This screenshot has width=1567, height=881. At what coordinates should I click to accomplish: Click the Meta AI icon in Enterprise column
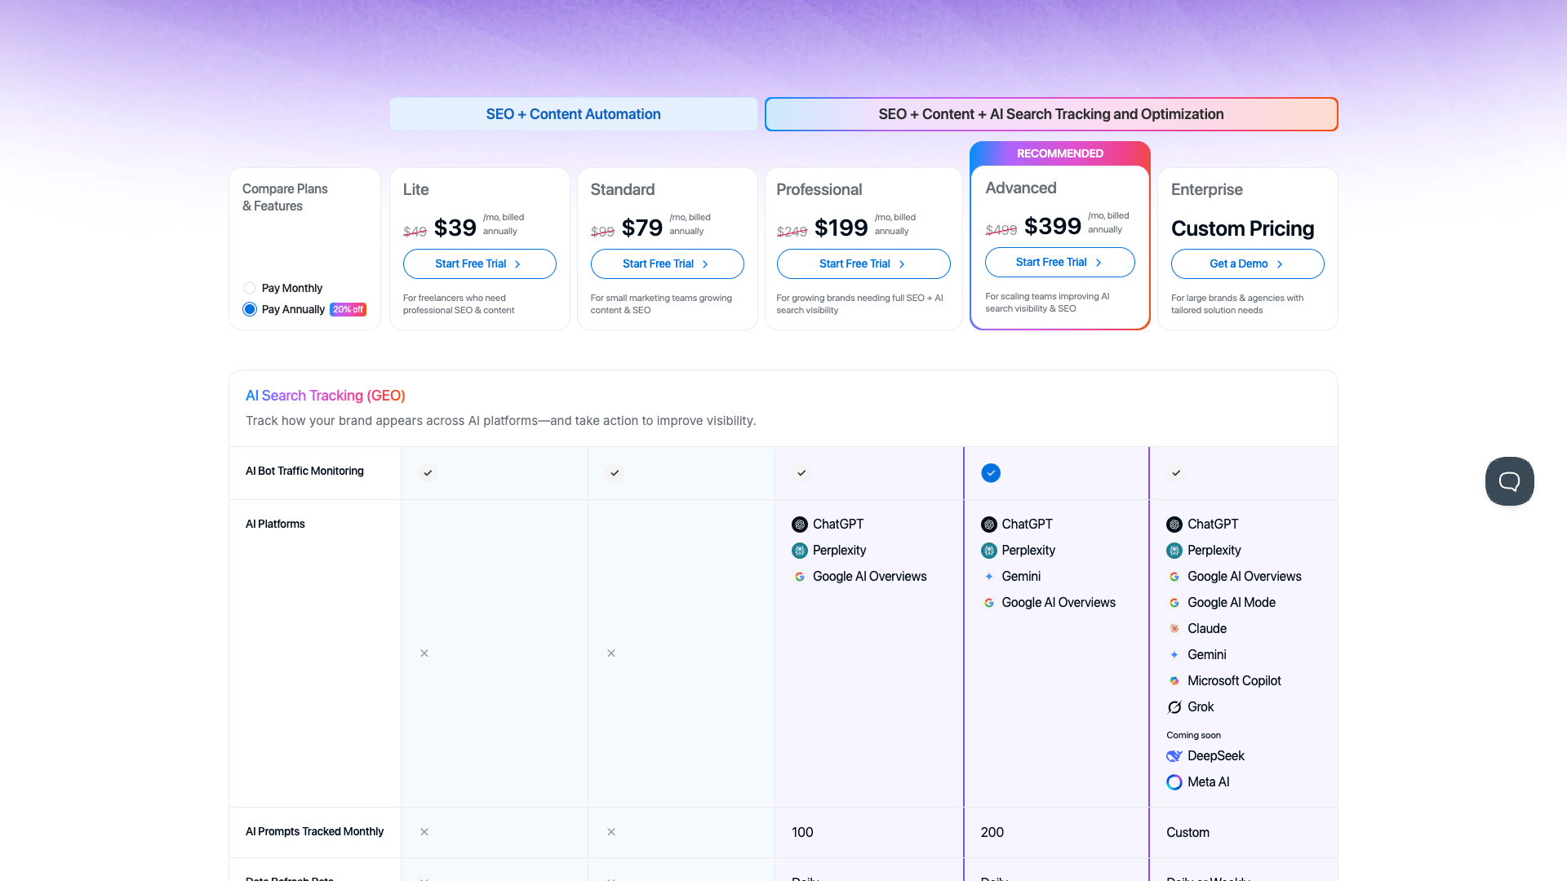click(1174, 781)
